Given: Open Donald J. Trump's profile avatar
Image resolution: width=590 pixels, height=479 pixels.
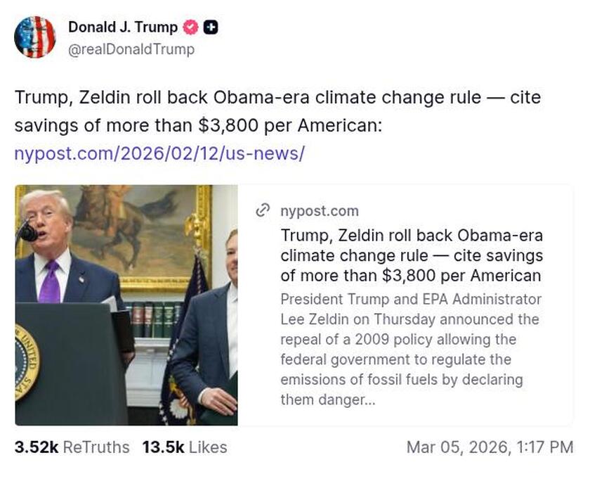Looking at the screenshot, I should tap(35, 36).
